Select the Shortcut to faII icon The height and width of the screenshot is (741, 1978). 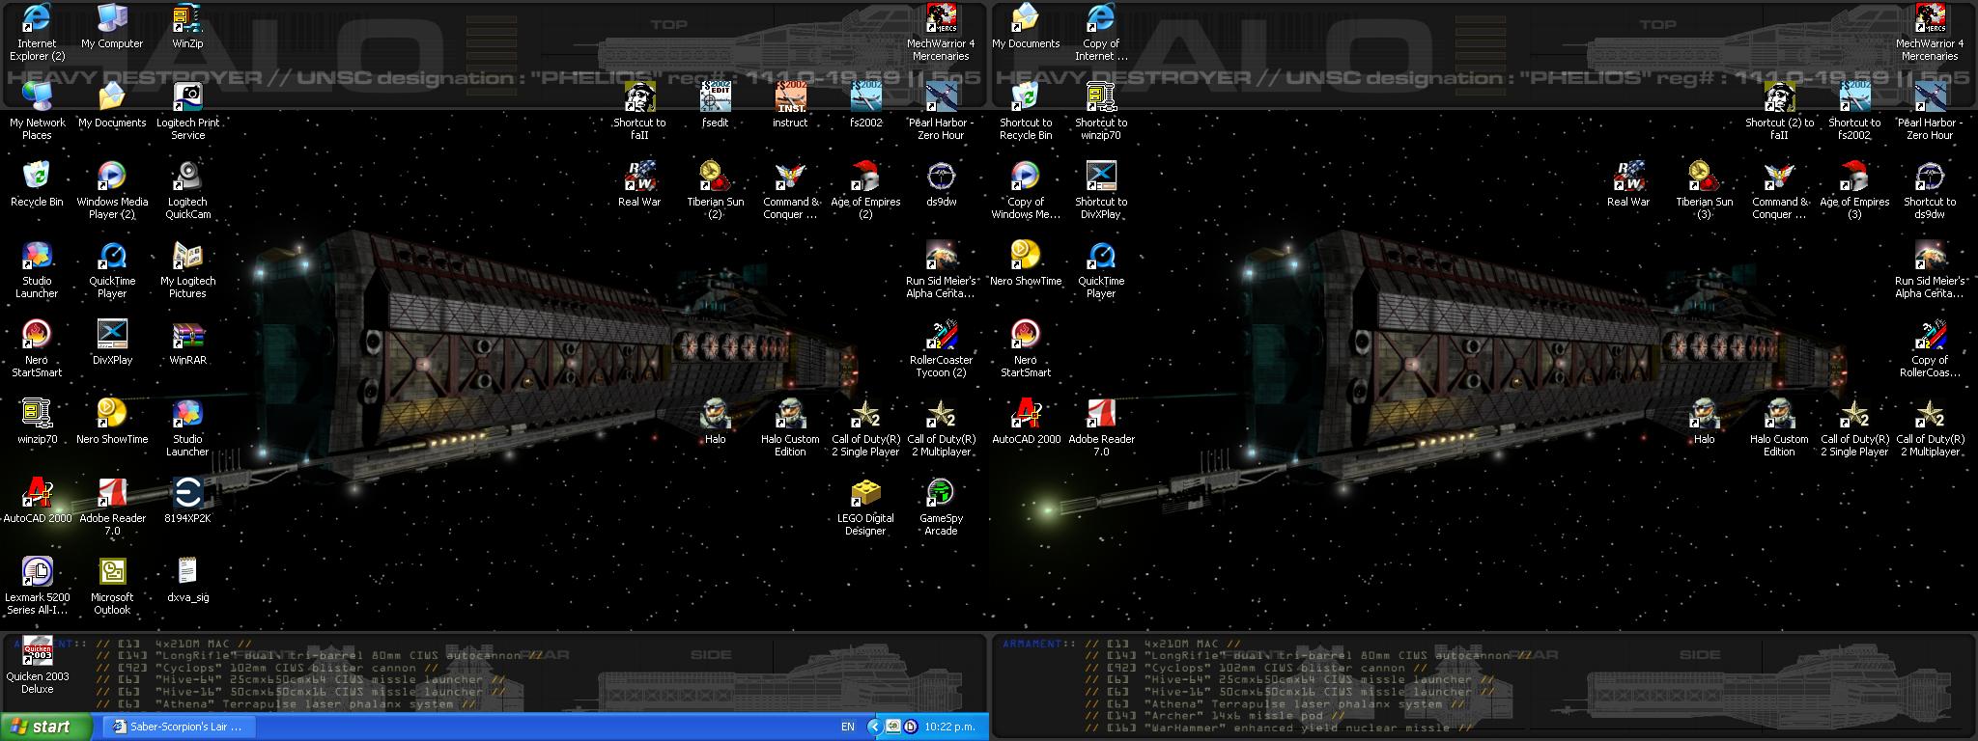point(639,111)
